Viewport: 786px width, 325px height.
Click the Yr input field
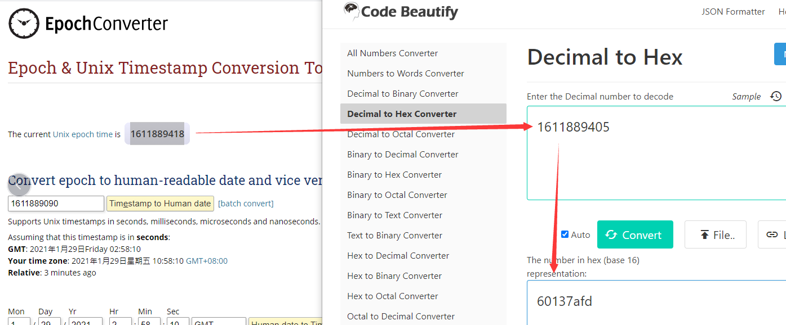click(x=86, y=322)
